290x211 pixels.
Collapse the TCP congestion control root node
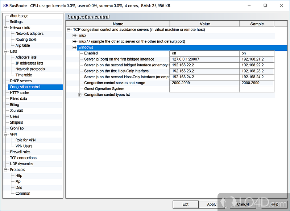pos(69,30)
